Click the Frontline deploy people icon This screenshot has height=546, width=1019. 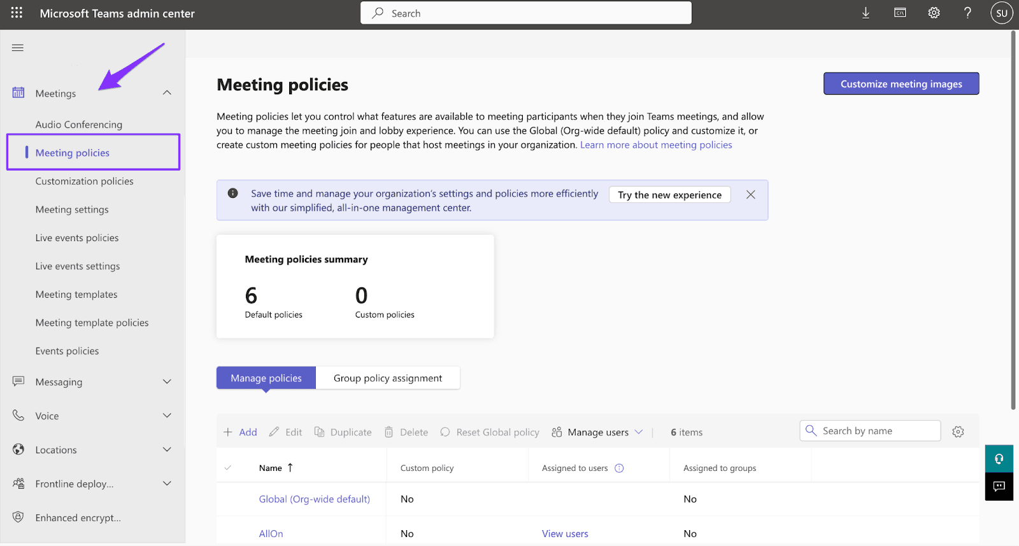tap(18, 484)
